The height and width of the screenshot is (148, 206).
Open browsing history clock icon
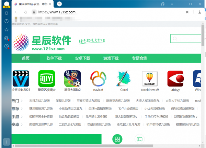click(7, 21)
